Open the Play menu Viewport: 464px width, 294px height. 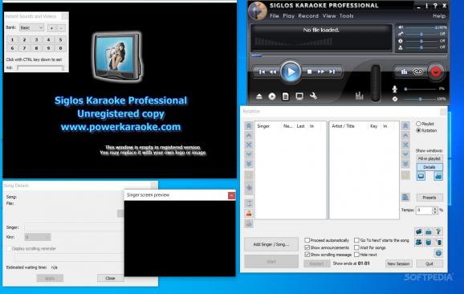tap(288, 16)
